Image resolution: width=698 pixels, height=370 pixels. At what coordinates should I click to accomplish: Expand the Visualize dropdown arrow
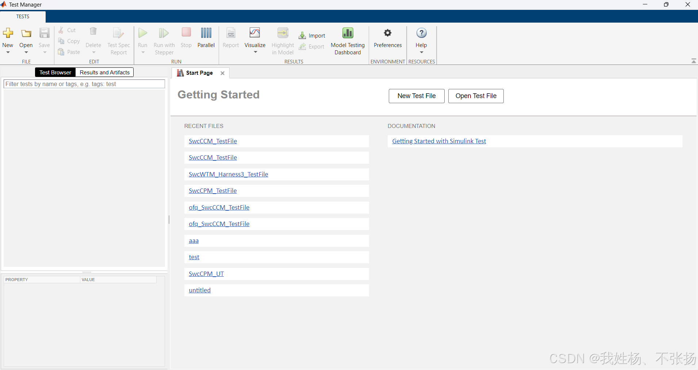(x=255, y=52)
